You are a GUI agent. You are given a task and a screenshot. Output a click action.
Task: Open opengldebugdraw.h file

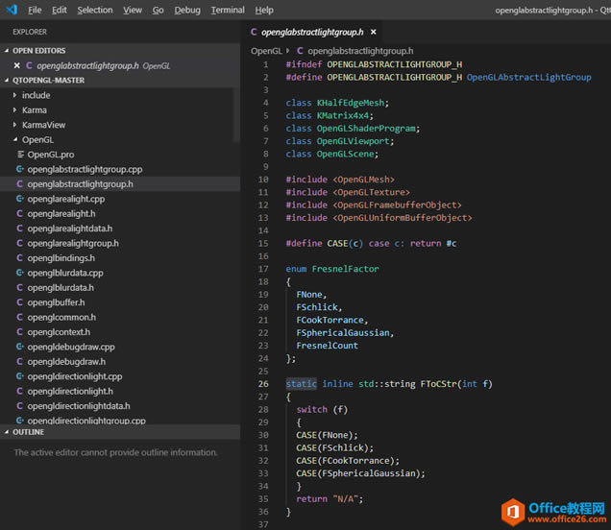120,362
